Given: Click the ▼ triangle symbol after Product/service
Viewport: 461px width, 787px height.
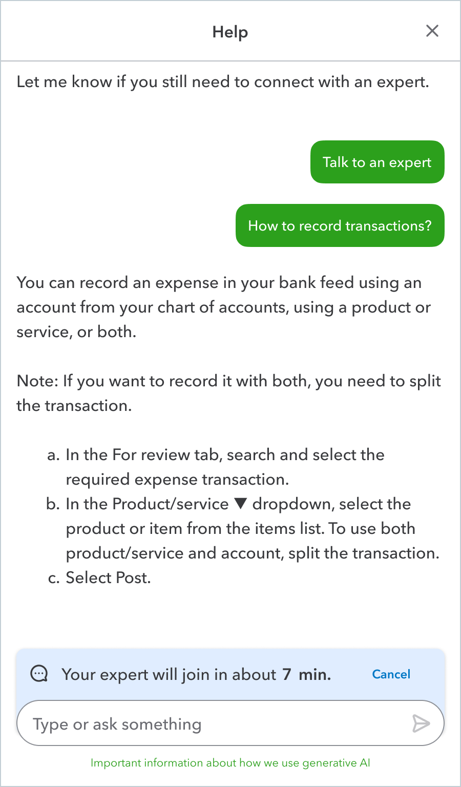Looking at the screenshot, I should 241,504.
